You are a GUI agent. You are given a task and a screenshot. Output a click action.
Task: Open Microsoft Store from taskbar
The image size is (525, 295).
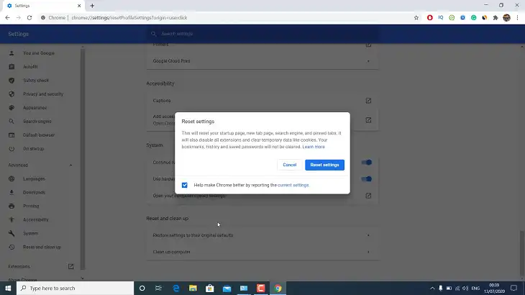pos(210,289)
